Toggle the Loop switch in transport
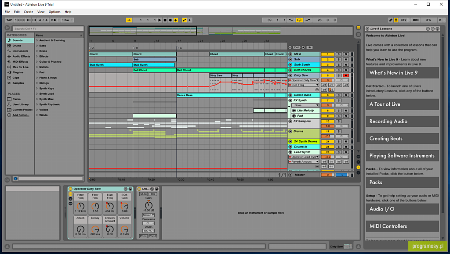 pos(299,20)
